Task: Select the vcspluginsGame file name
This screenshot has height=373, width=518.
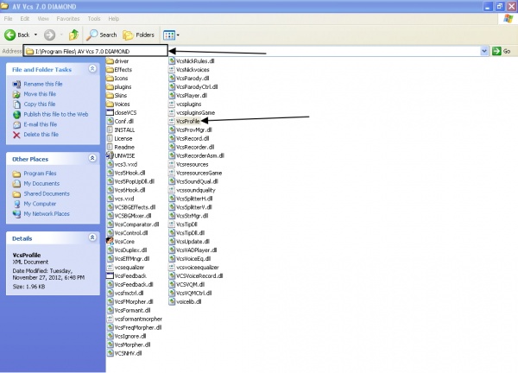Action: click(195, 112)
